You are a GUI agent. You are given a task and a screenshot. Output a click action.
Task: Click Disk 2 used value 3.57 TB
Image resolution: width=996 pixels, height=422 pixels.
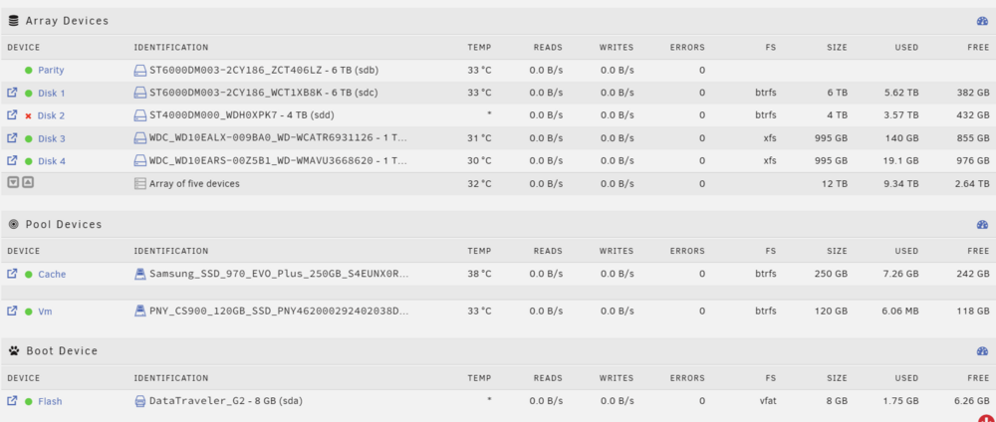(901, 116)
